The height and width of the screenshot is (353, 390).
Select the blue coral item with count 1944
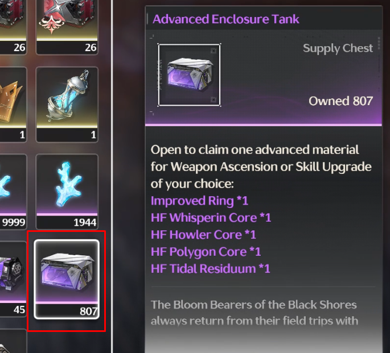(x=67, y=192)
